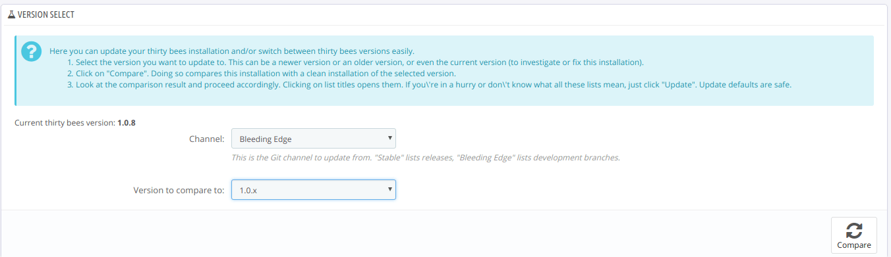Click the flask icon beside VERSION SELECT
This screenshot has width=891, height=257.
click(x=11, y=14)
